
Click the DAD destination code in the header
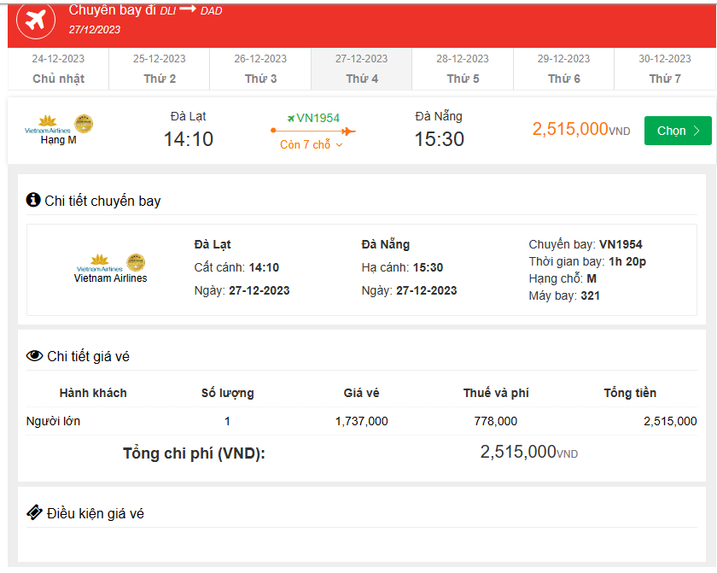pos(210,11)
